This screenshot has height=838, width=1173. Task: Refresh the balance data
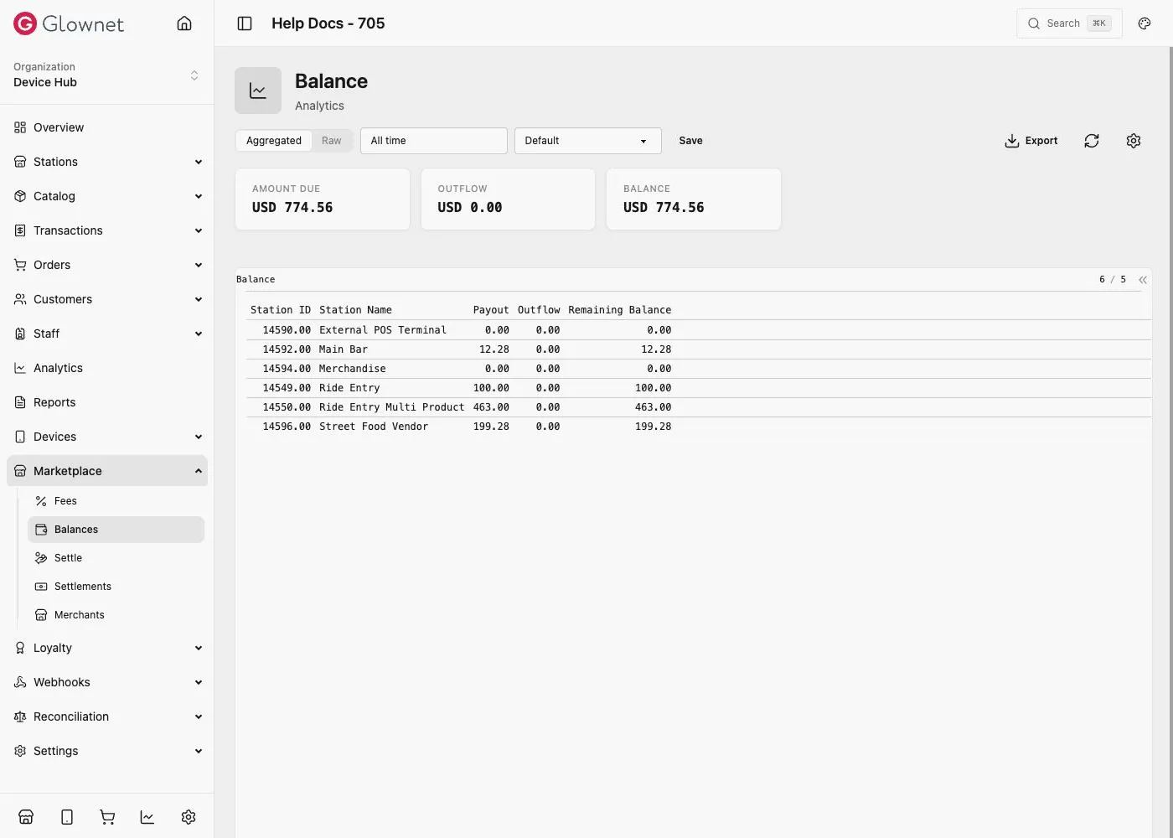1092,141
